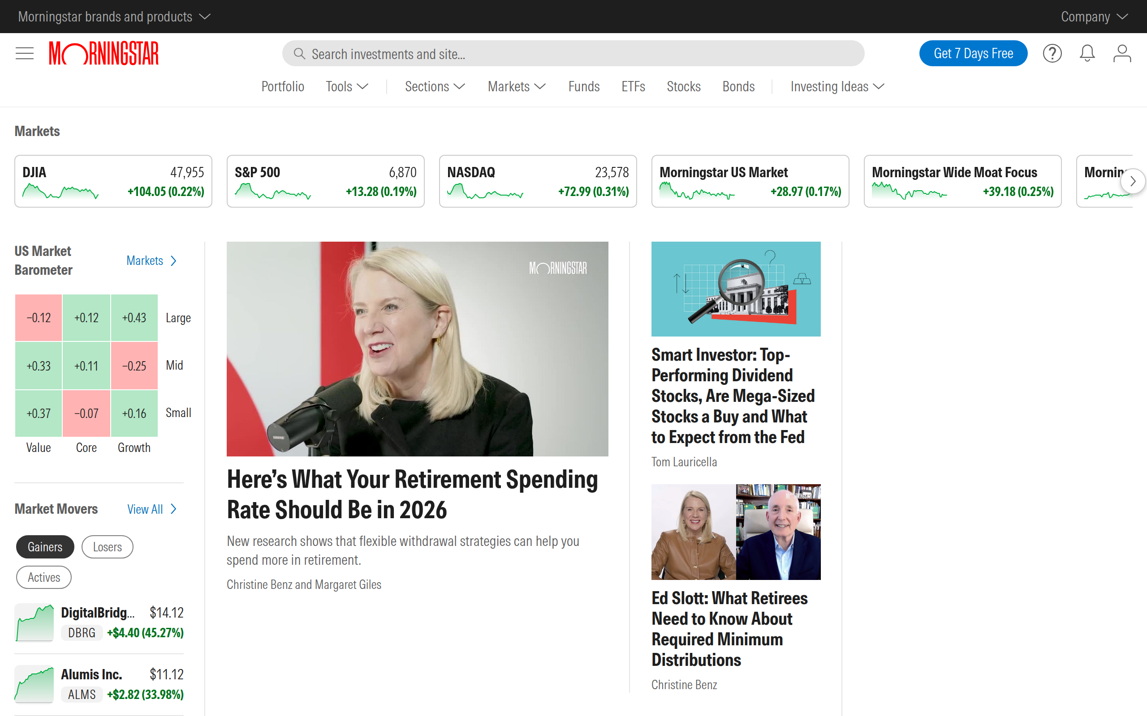
Task: Open the retirement spending rate video thumbnail
Action: pyautogui.click(x=417, y=349)
